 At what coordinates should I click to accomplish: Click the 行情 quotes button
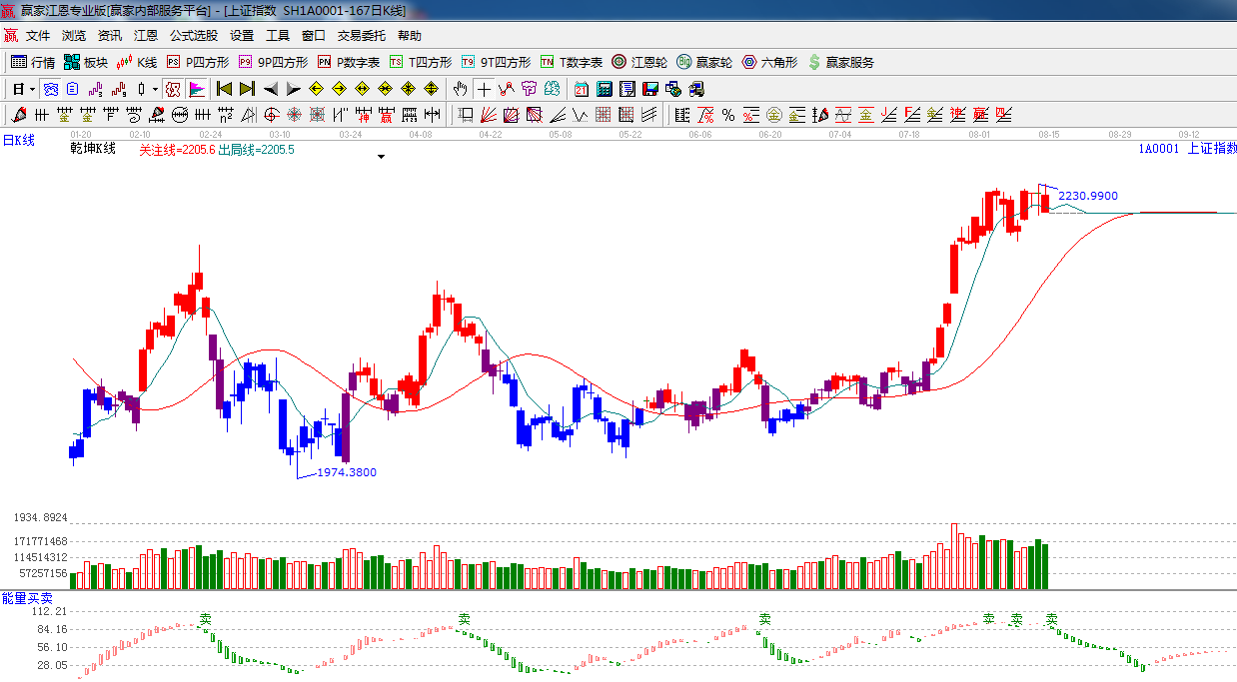click(33, 62)
